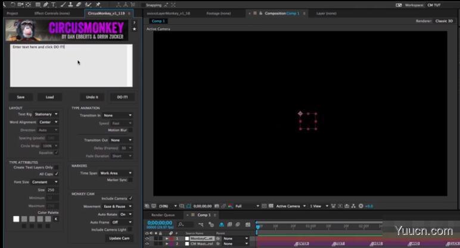Click inside the CircusMonkey text entry area
This screenshot has width=460, height=248.
(72, 65)
